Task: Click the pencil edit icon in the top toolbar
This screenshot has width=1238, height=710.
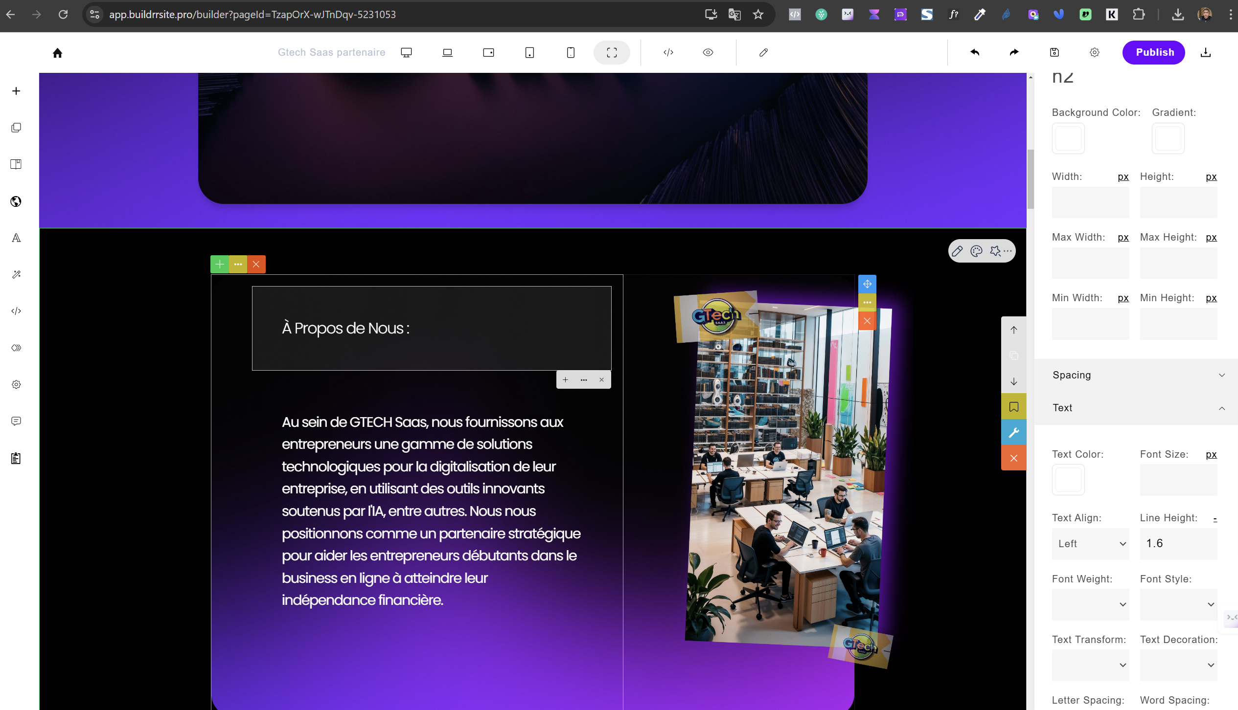Action: coord(763,52)
